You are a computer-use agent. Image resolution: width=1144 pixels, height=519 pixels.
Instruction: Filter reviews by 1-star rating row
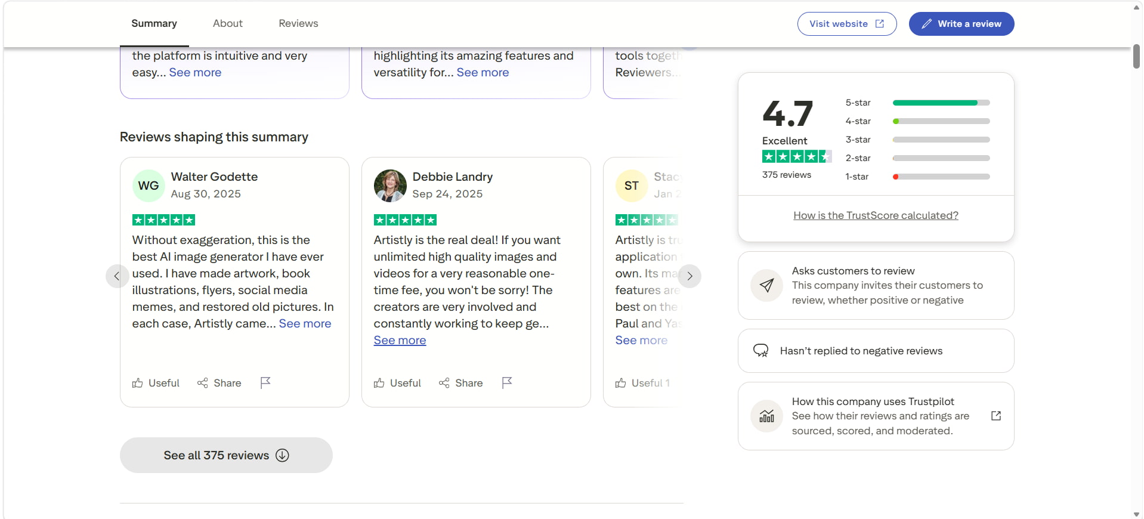tap(917, 177)
